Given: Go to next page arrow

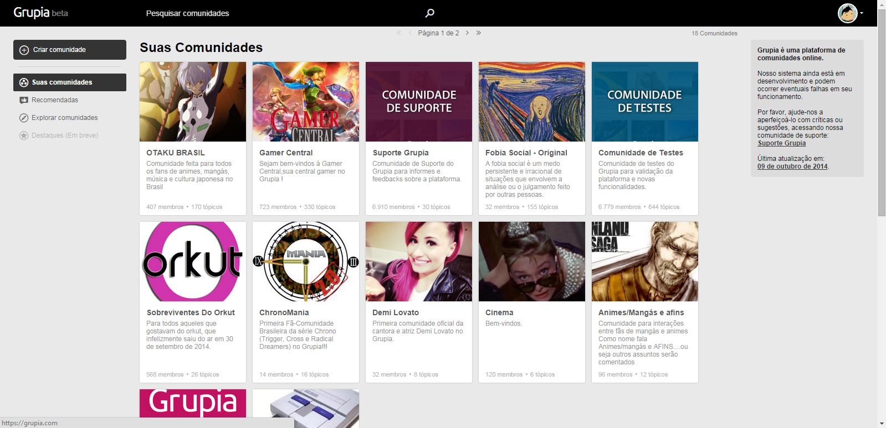Looking at the screenshot, I should tap(467, 33).
